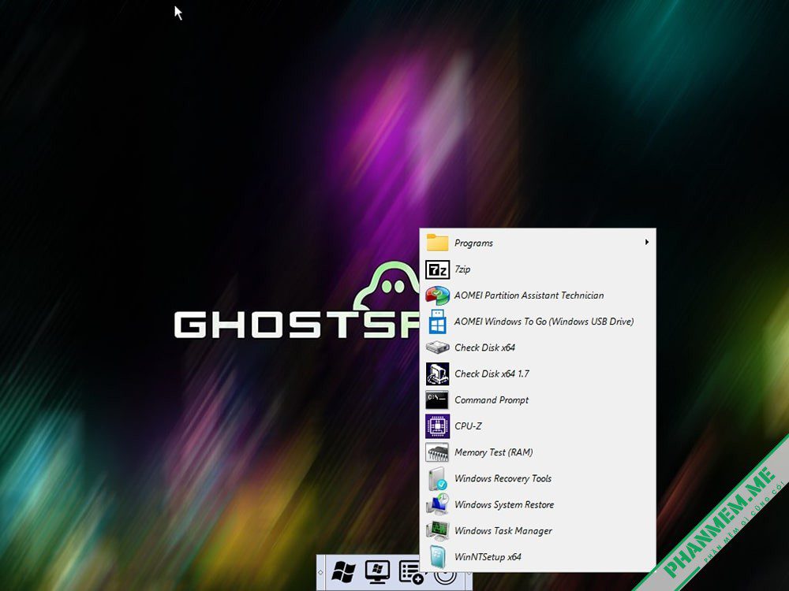Expand the Programs submenu

537,243
